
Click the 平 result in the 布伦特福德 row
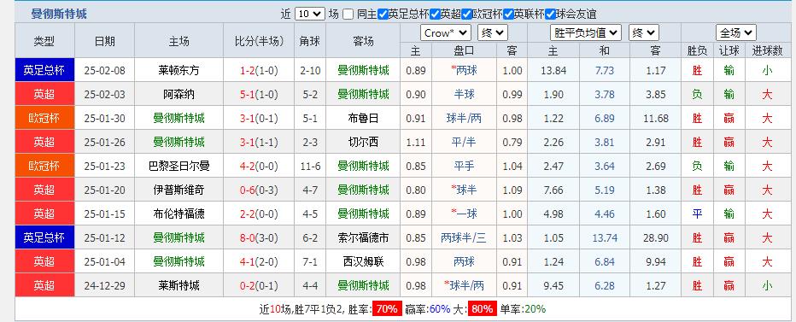coord(697,214)
